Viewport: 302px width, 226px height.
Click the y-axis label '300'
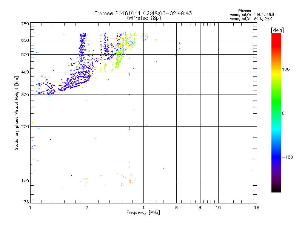click(x=25, y=95)
